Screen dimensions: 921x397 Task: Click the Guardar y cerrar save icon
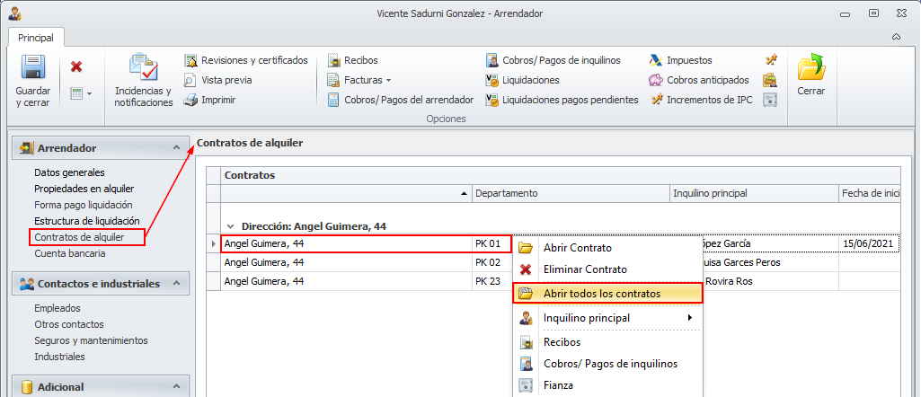(x=33, y=69)
